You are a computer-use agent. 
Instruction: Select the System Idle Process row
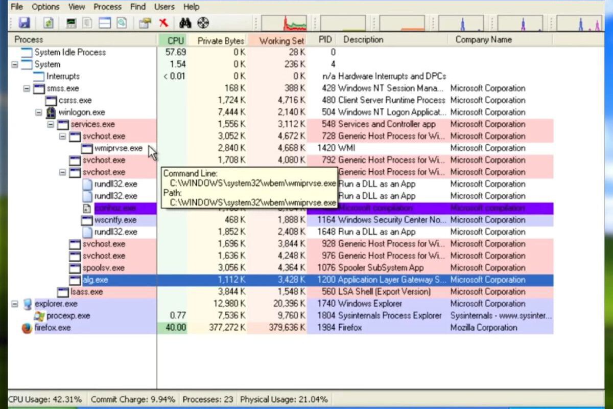pyautogui.click(x=281, y=53)
